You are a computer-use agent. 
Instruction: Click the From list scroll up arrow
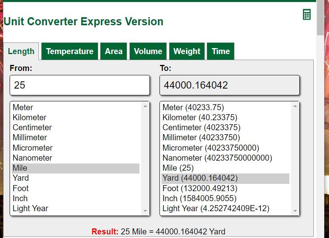145,106
